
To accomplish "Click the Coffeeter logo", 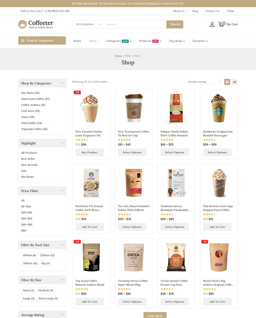I will click(x=36, y=24).
